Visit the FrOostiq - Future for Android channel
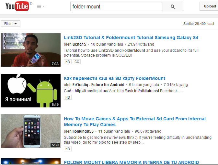 [x=98, y=85]
